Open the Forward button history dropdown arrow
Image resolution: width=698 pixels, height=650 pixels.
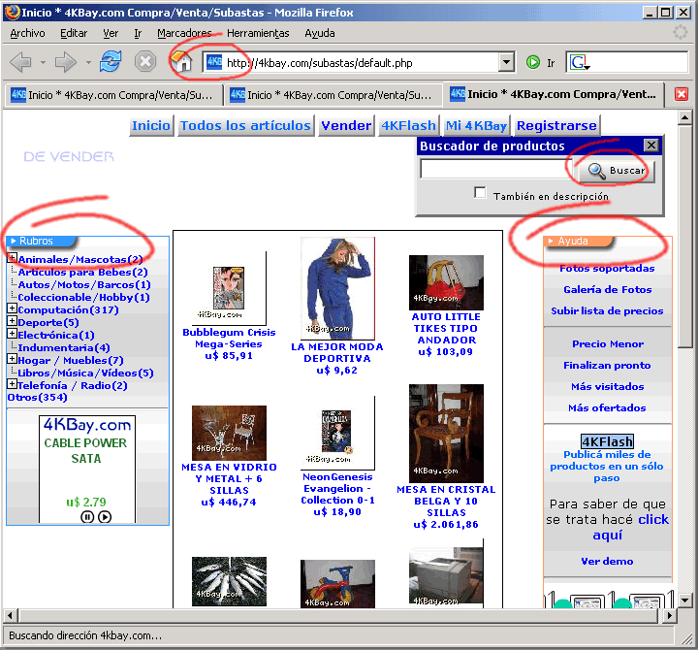coord(88,62)
